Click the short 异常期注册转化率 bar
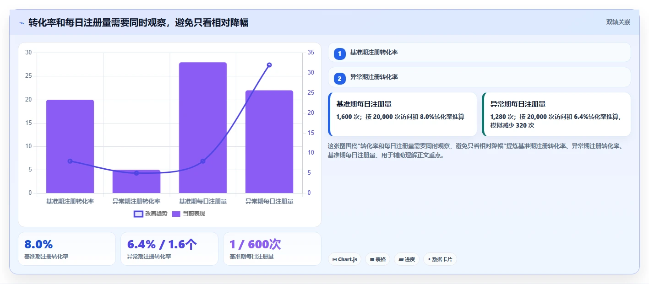The image size is (649, 284). pos(136,182)
